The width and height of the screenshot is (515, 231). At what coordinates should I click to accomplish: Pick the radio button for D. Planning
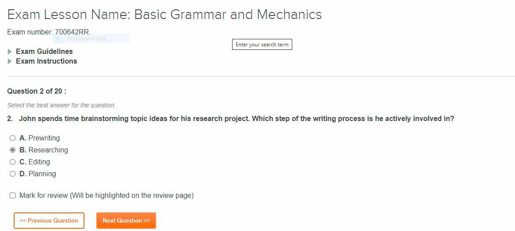pyautogui.click(x=13, y=174)
